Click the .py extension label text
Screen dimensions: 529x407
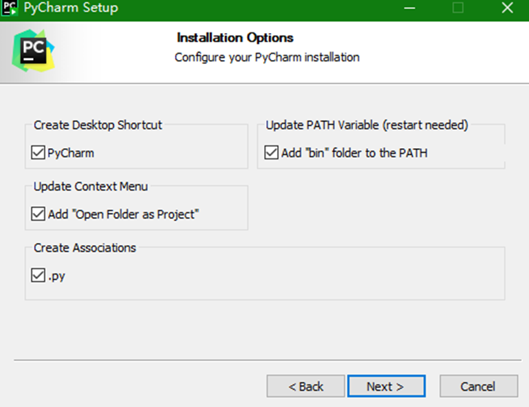pos(56,276)
